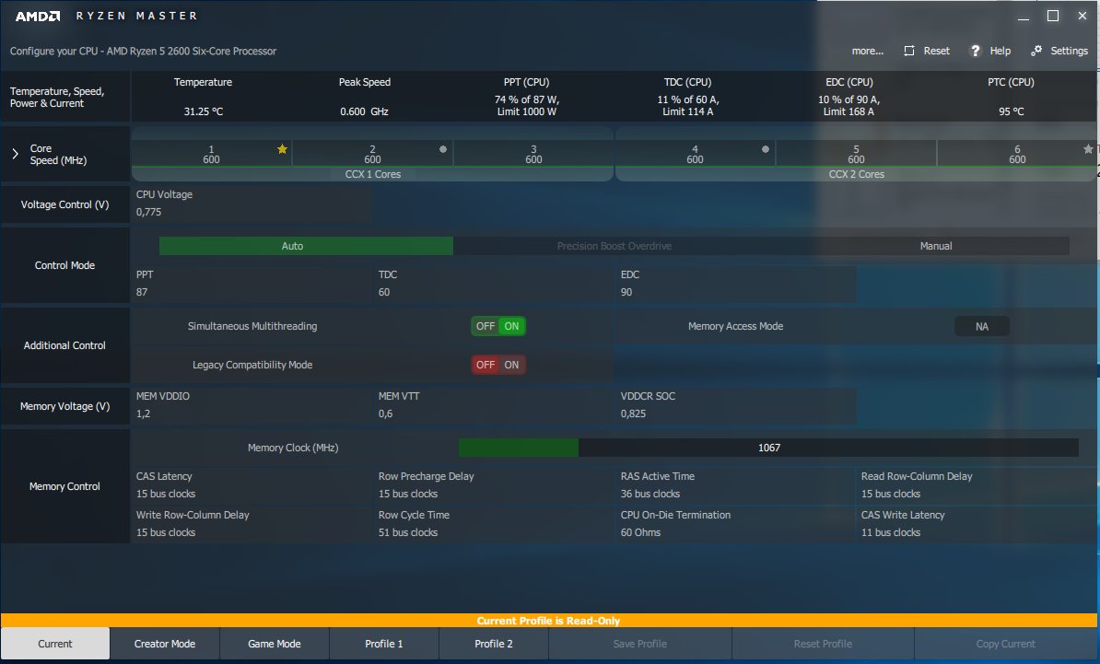Click Row Cycle Time 51 bus clocks
Screen dimensions: 1100x664
pyautogui.click(x=495, y=523)
